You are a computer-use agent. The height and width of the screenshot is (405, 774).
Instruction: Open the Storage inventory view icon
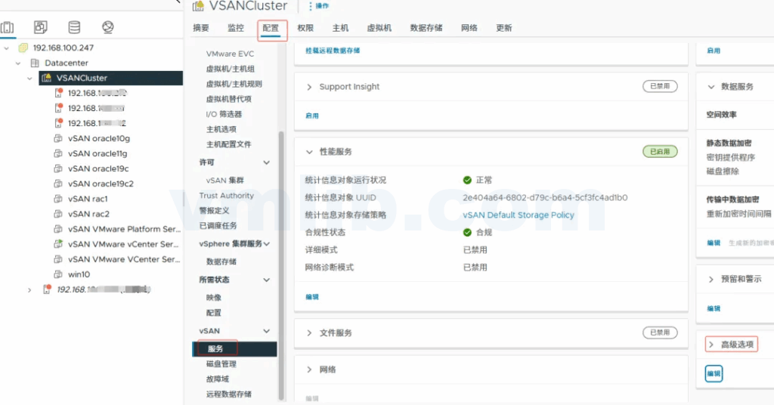74,28
